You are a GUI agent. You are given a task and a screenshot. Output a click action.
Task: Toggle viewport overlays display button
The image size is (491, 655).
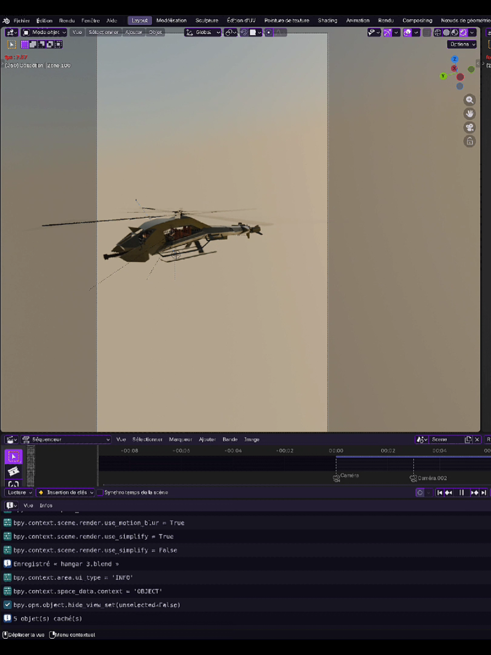pos(408,33)
